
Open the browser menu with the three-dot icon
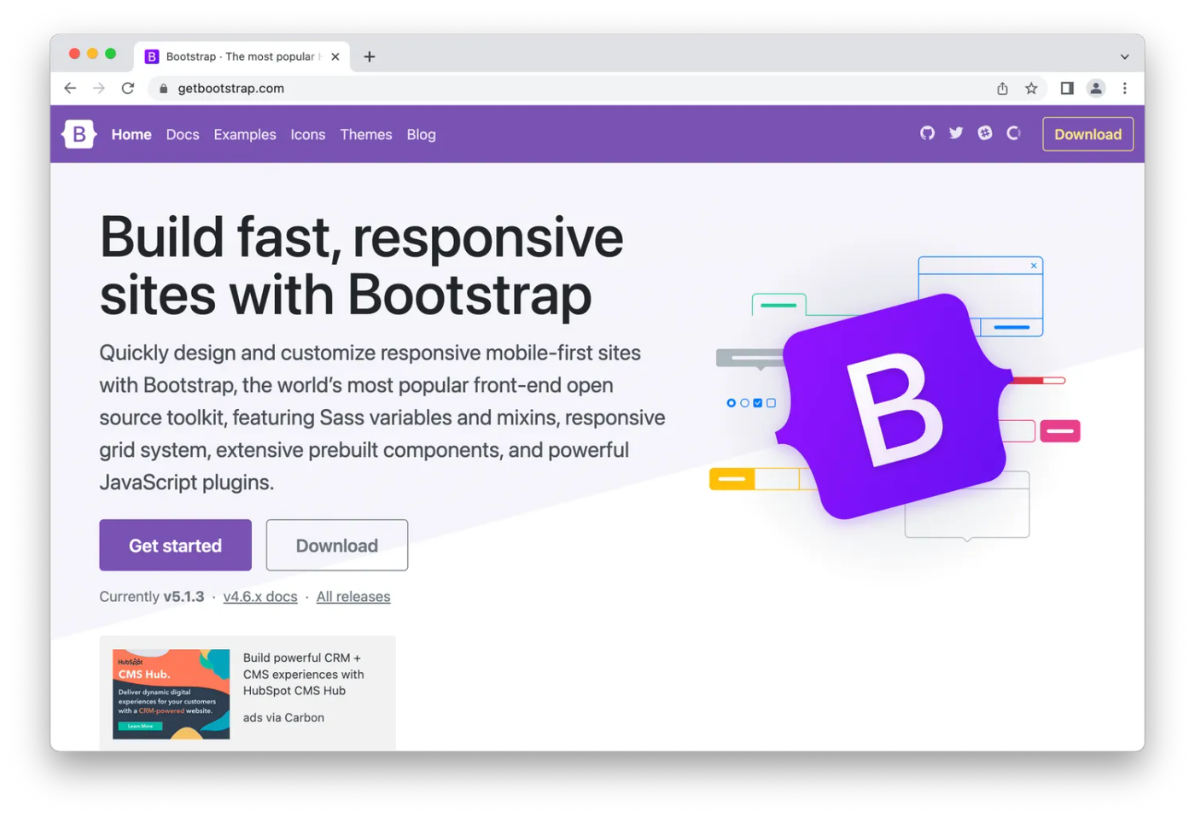pyautogui.click(x=1125, y=88)
